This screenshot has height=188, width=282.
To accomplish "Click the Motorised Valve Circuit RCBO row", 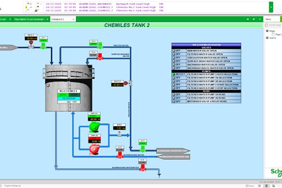I will [x=206, y=102].
